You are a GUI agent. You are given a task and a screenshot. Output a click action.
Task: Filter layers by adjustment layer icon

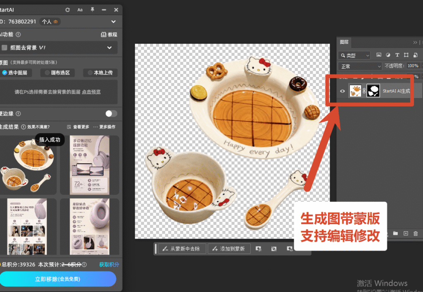tap(388, 55)
